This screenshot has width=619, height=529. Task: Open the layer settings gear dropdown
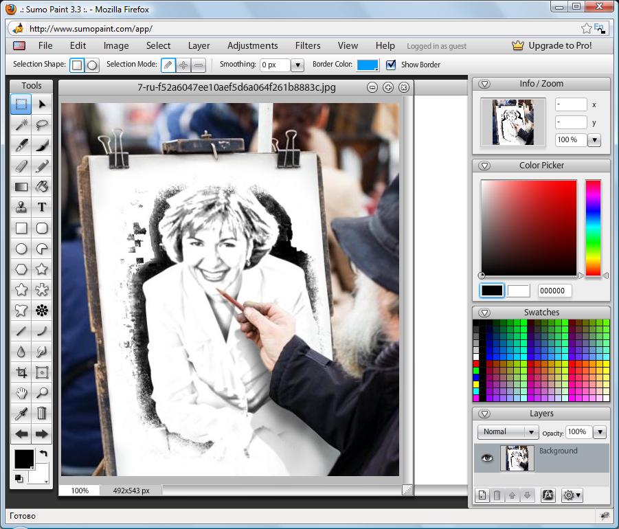click(572, 495)
